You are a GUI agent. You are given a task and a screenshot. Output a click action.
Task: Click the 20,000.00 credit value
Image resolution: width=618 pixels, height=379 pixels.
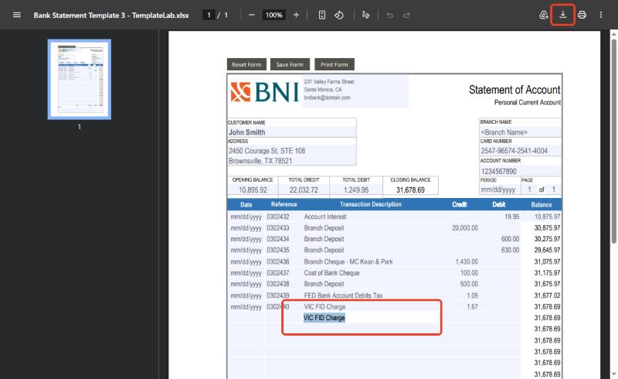[x=465, y=228]
